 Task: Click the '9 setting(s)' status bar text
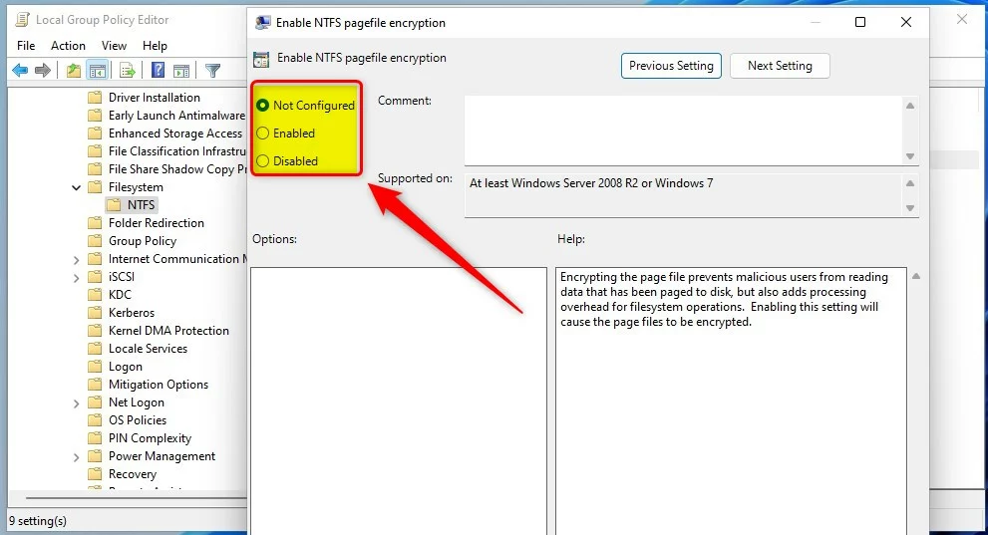pos(38,521)
